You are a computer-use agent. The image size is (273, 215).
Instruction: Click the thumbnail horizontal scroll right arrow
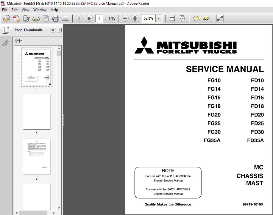coord(54,213)
